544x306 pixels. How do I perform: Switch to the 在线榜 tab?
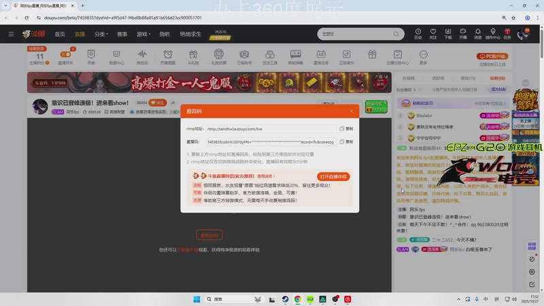click(x=409, y=78)
